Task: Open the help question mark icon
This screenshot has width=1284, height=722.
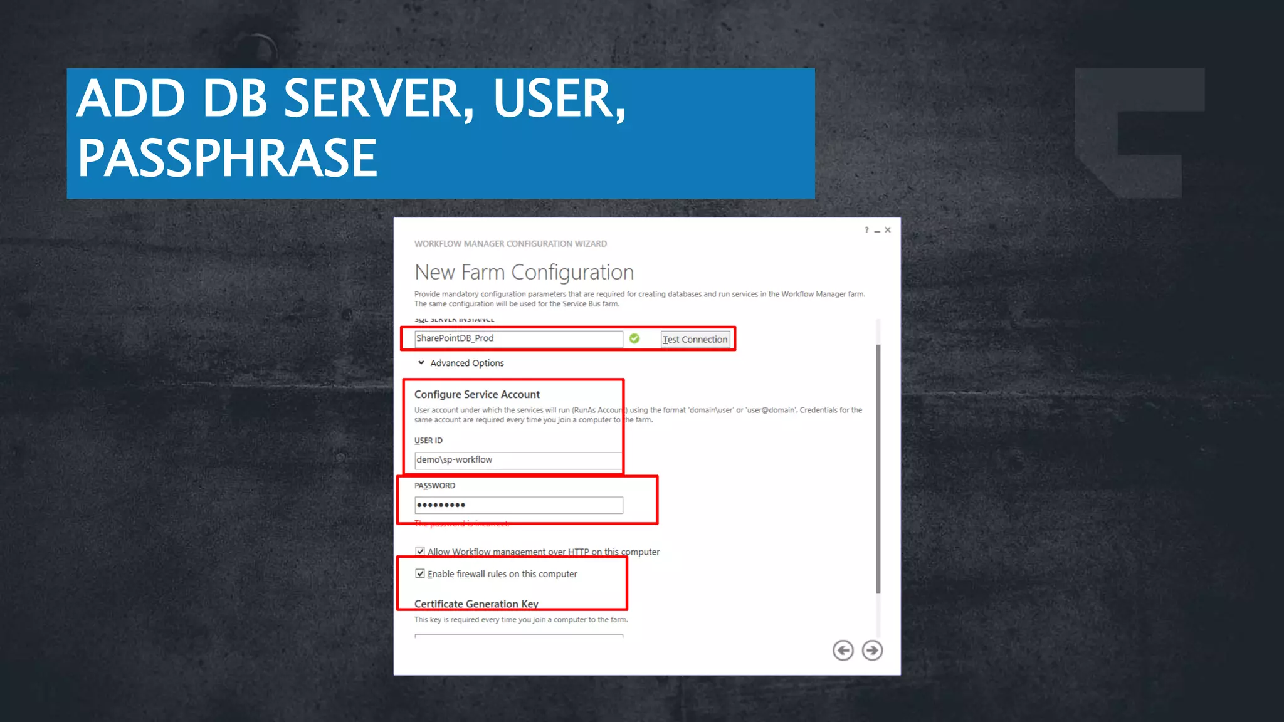Action: pos(866,230)
